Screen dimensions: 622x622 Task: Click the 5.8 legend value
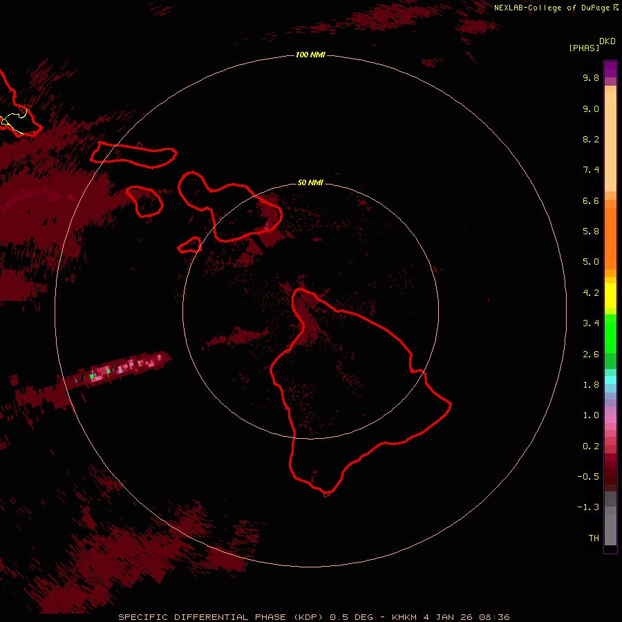pyautogui.click(x=591, y=232)
